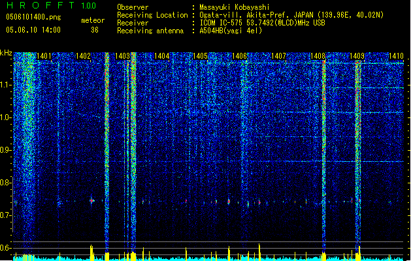Select the file name 0506101400.png
411x261 pixels.
[33, 17]
